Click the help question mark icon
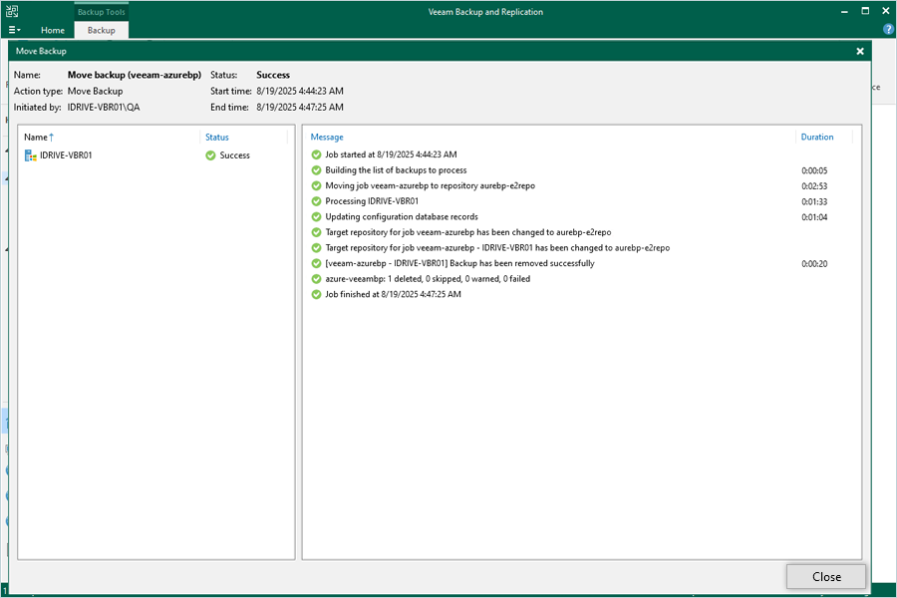Image resolution: width=897 pixels, height=598 pixels. click(x=888, y=29)
